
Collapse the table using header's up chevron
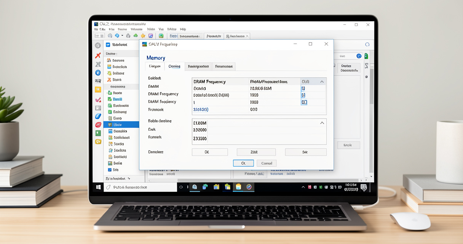322,82
